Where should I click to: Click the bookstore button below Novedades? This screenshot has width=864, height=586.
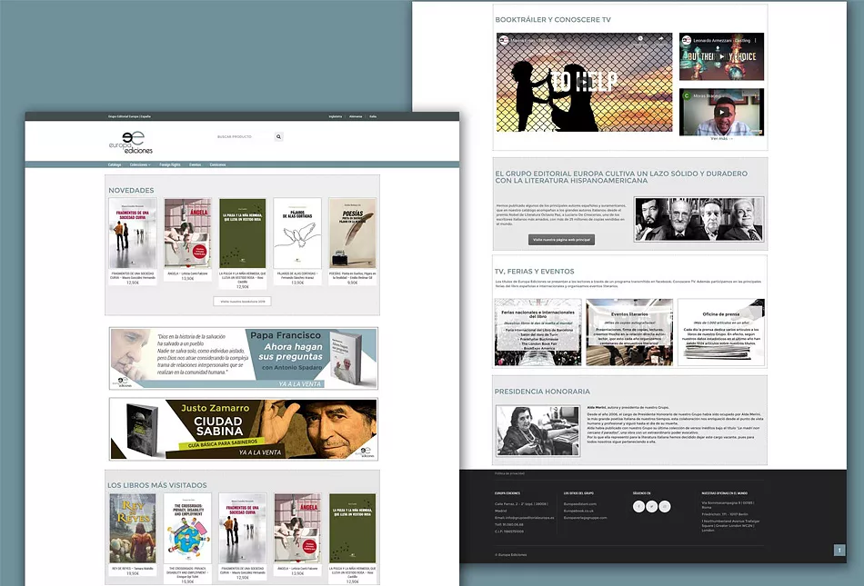[243, 302]
